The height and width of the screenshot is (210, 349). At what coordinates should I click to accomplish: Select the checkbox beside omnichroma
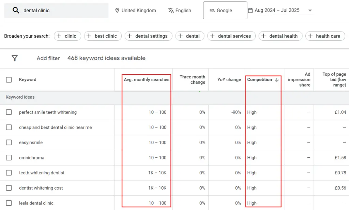(x=9, y=157)
